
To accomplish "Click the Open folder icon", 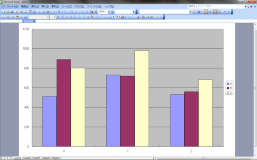I will coord(8,12).
